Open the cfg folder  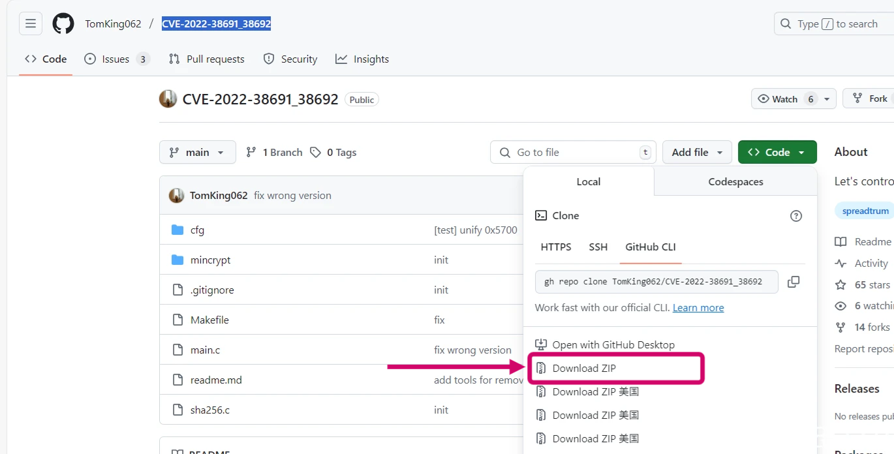[197, 230]
